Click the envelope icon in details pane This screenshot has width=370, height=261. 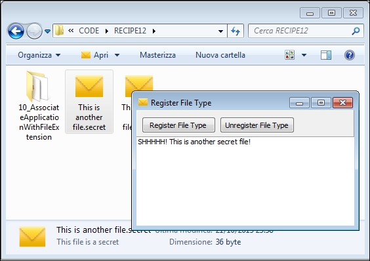32,237
